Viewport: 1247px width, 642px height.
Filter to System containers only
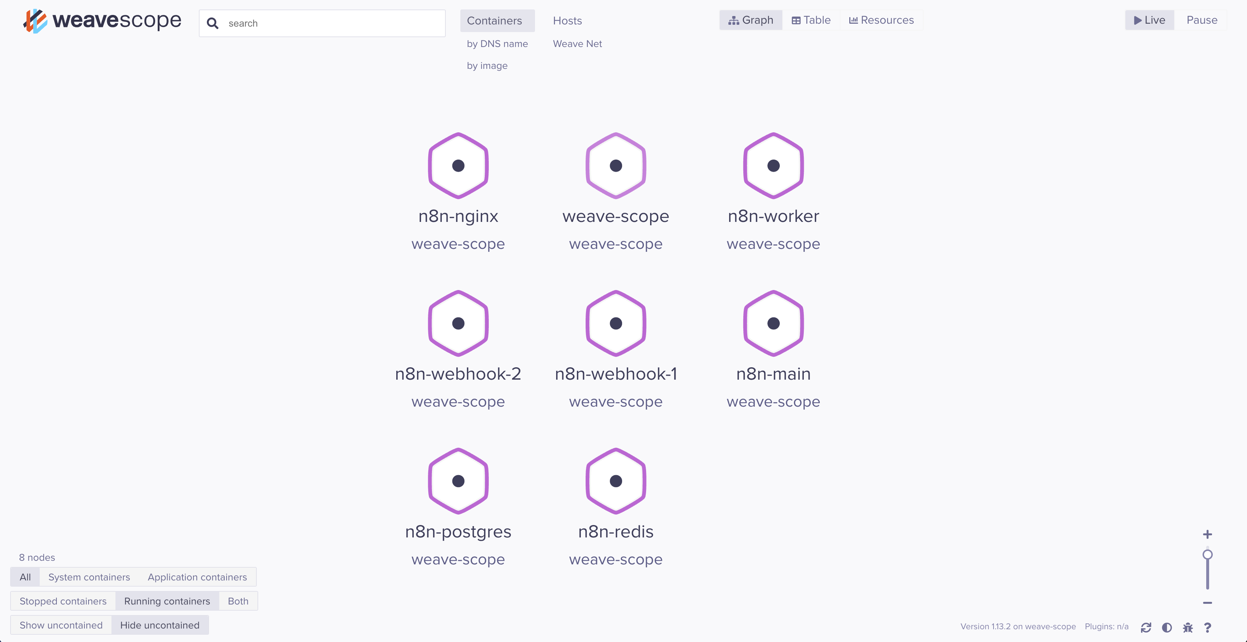click(89, 577)
